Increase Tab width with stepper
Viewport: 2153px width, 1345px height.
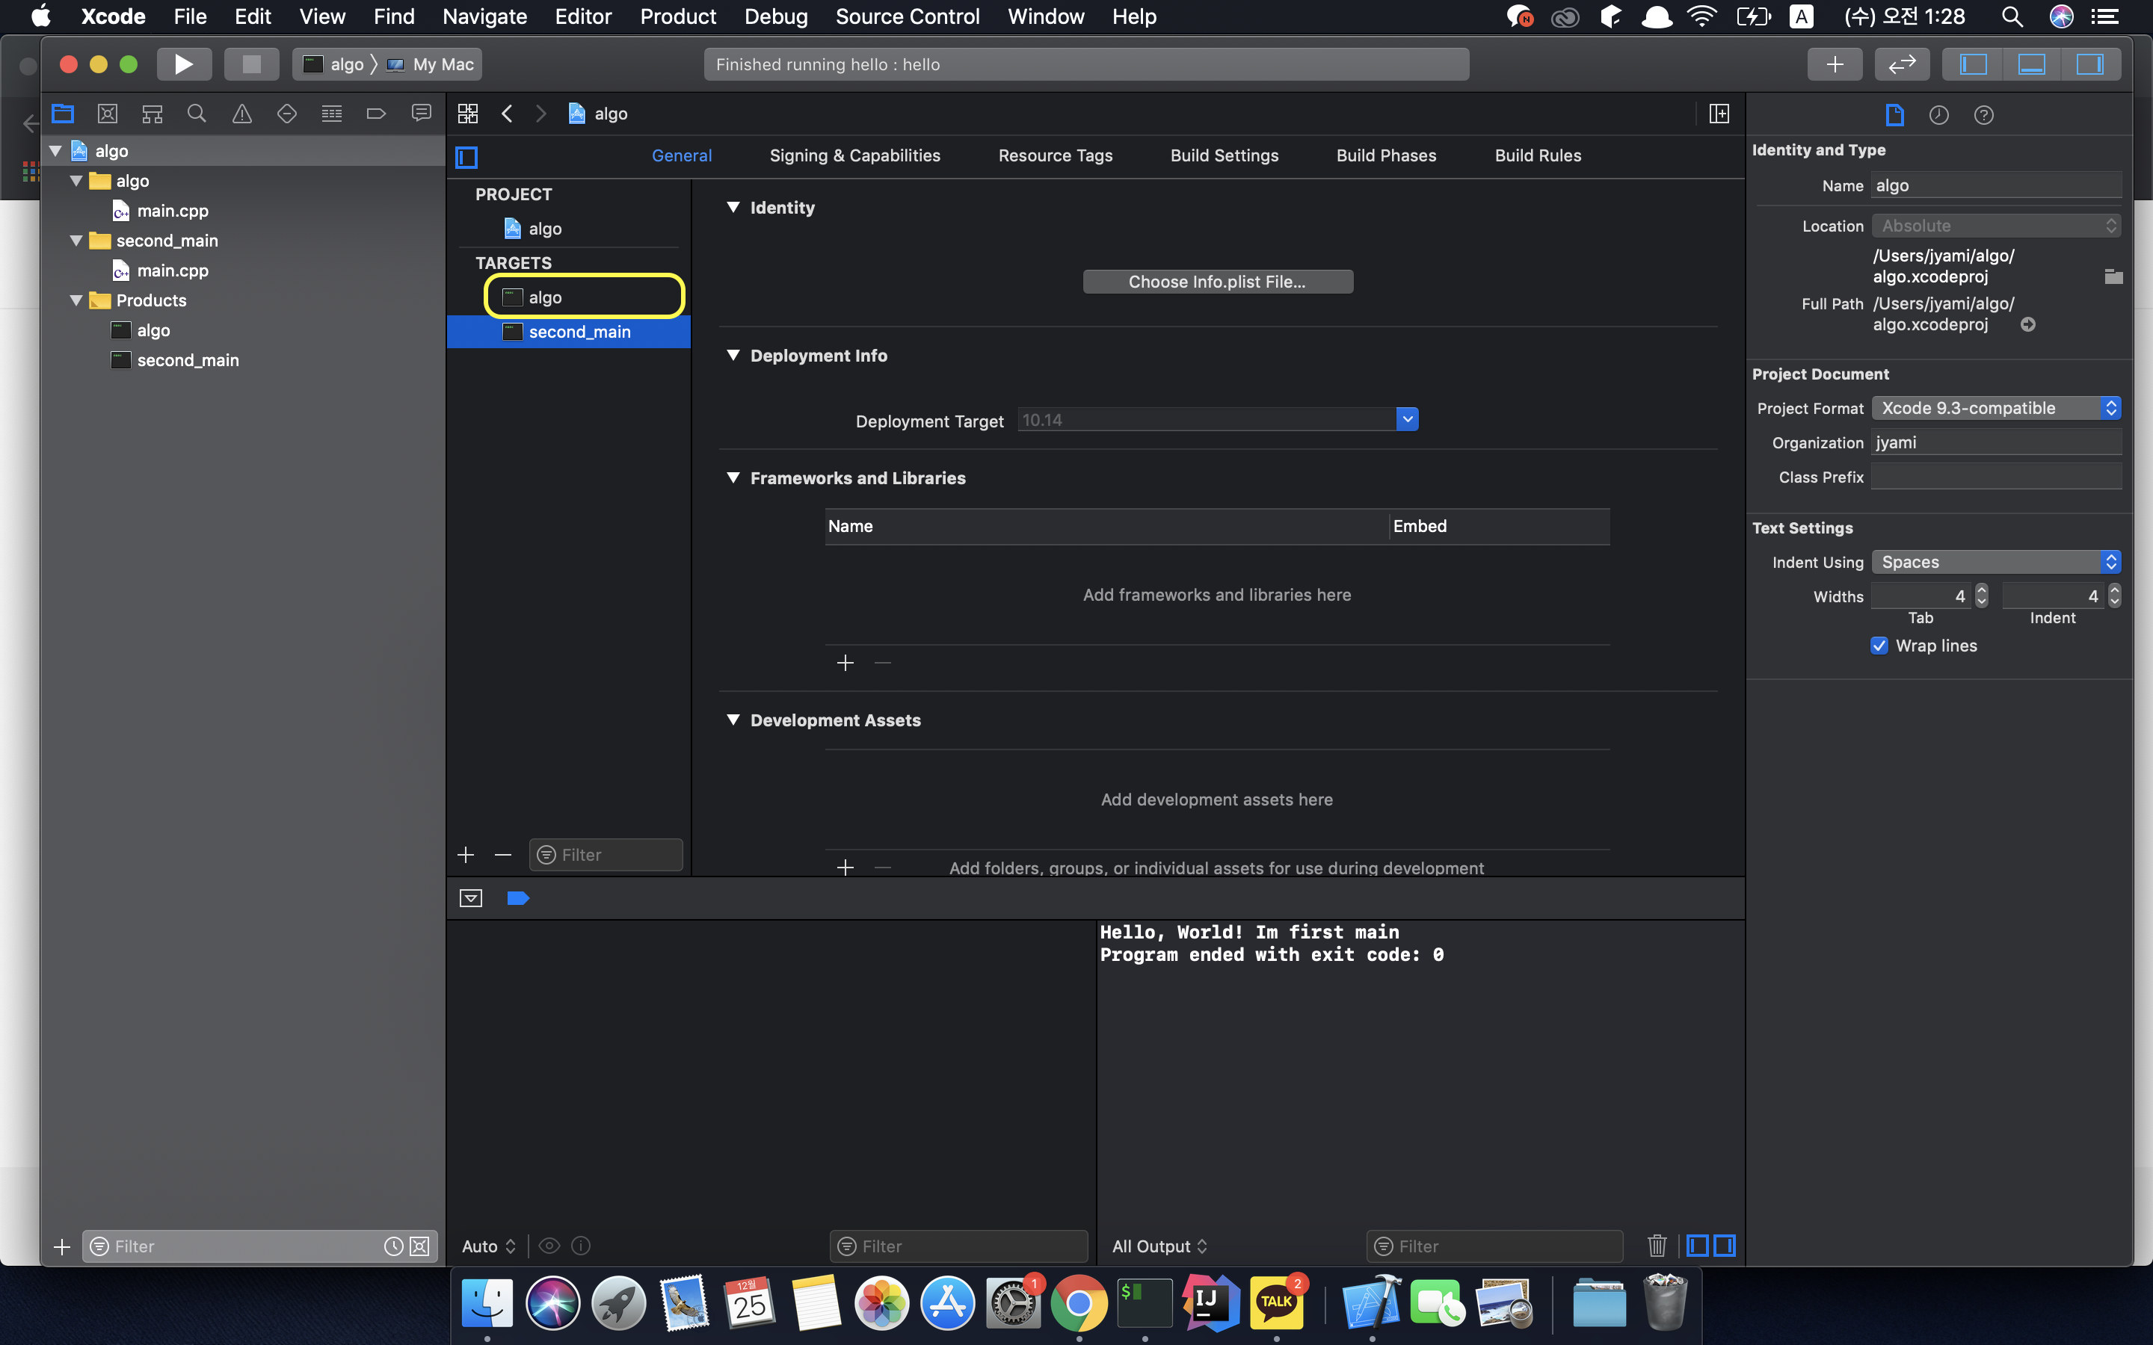(x=1981, y=590)
